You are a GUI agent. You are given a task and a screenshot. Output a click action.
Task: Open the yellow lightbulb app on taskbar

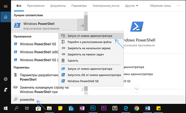tap(60, 108)
